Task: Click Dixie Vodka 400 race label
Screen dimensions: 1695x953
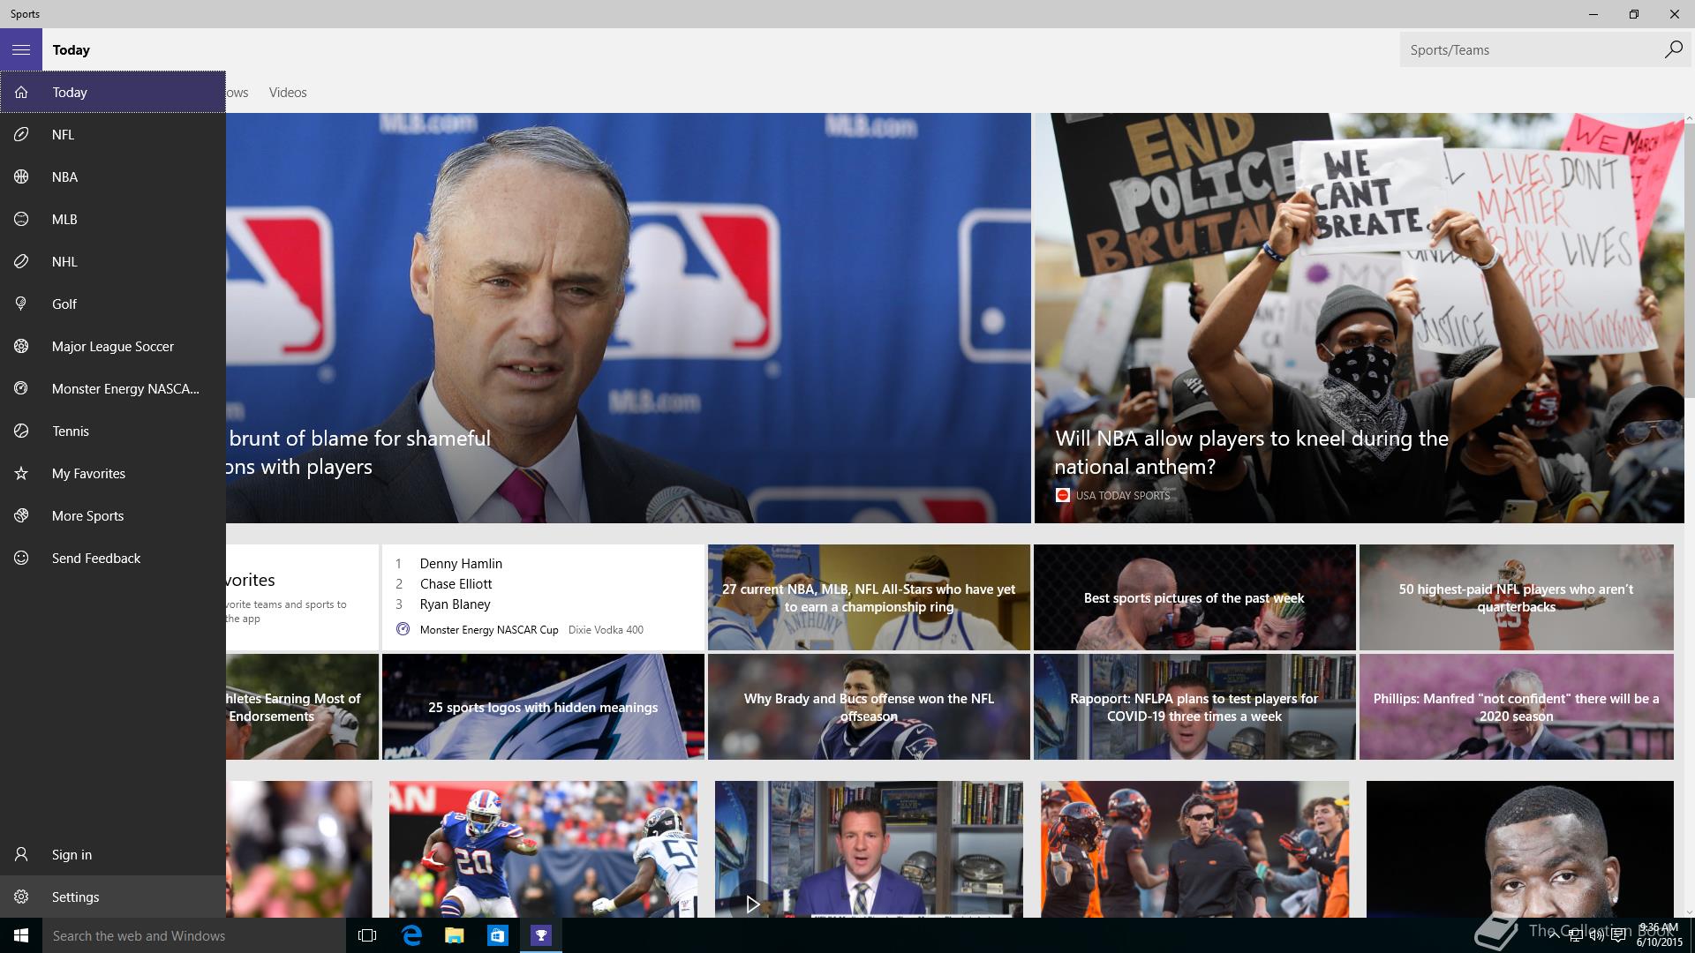Action: coord(606,629)
